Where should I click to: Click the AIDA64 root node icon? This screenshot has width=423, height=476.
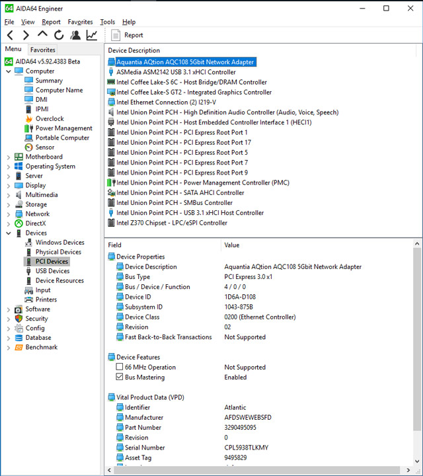[x=9, y=61]
